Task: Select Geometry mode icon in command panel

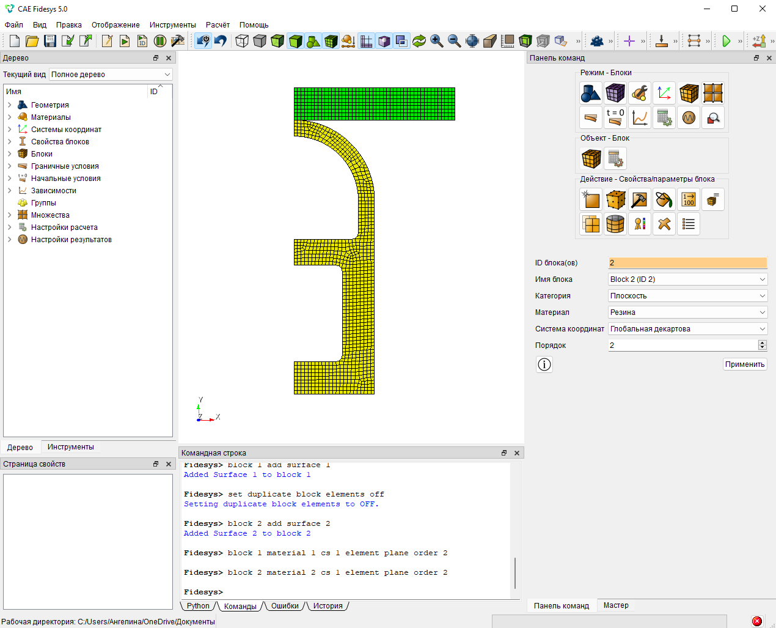Action: click(591, 93)
